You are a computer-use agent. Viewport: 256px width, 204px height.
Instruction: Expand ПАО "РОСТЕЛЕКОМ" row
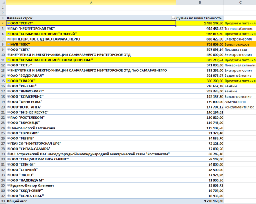coord(8,117)
